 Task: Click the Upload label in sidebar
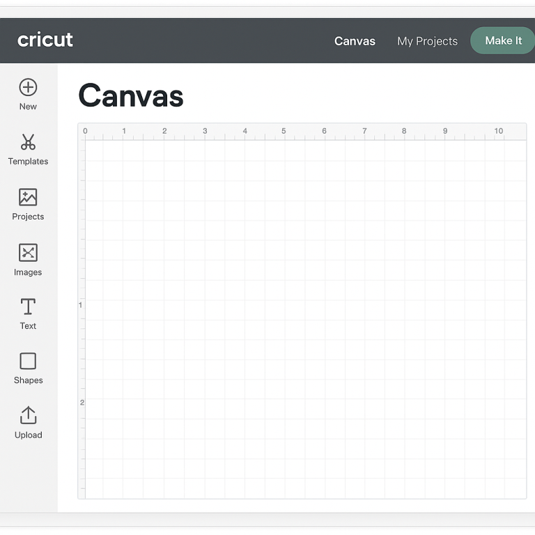[29, 435]
